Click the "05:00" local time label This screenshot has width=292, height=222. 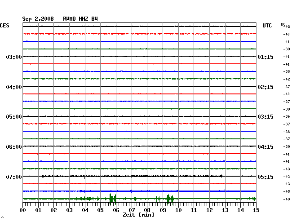[14, 117]
